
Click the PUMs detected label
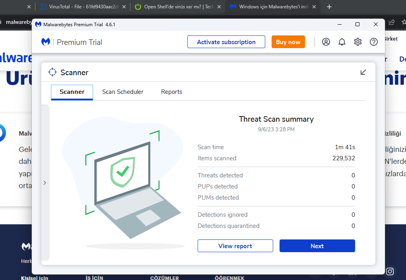(218, 198)
